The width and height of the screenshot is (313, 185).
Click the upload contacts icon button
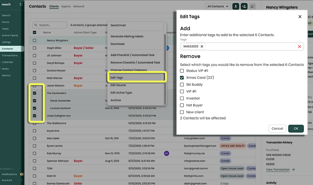235,6
